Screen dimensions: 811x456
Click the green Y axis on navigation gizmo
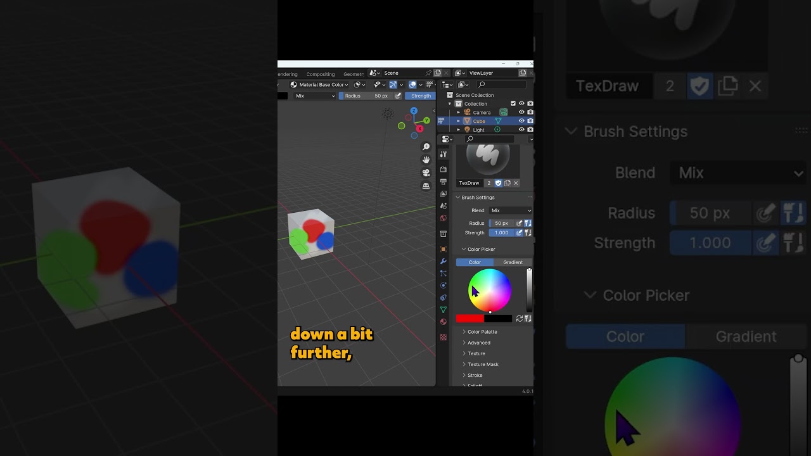point(426,120)
